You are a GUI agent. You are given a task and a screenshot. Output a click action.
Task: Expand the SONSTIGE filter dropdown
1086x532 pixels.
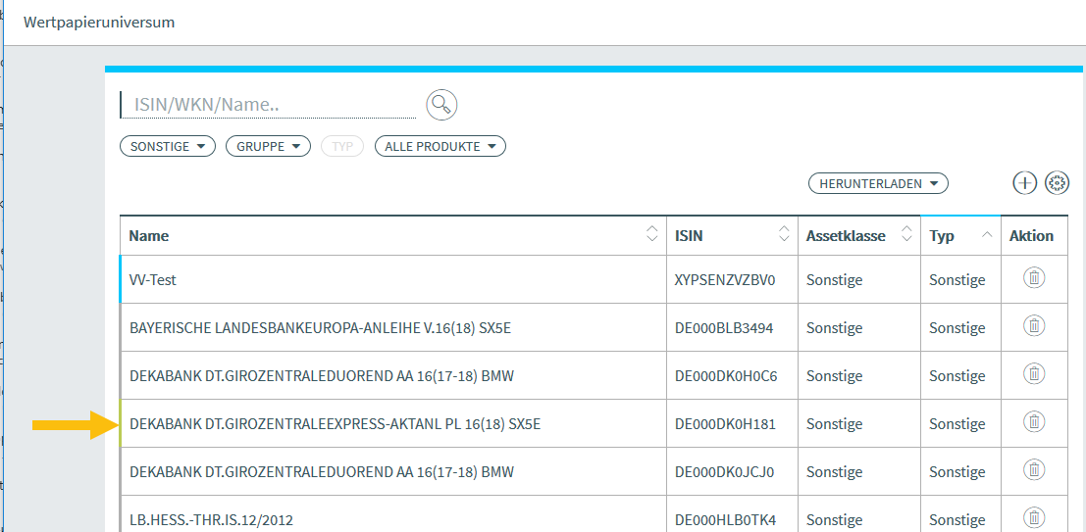click(168, 146)
